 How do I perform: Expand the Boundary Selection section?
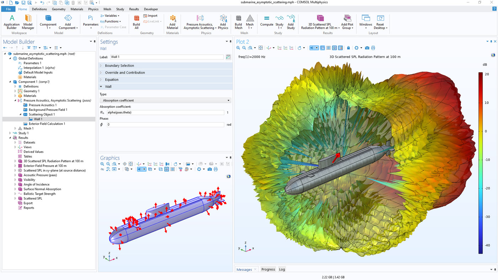pos(120,66)
